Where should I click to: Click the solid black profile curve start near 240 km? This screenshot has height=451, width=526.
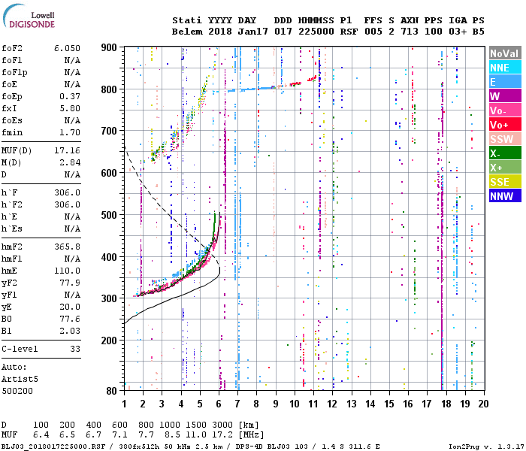click(x=126, y=322)
